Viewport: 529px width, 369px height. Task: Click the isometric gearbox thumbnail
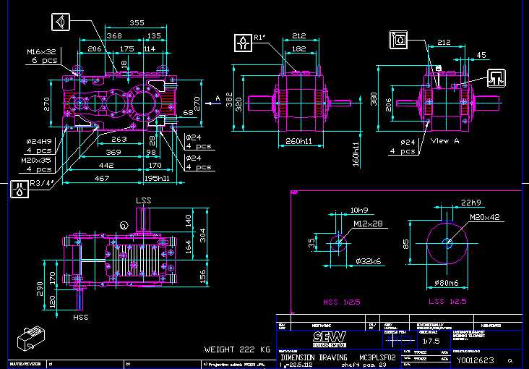point(31,339)
